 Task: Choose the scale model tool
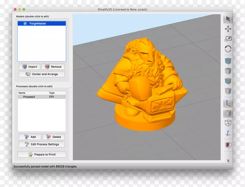(x=228, y=39)
